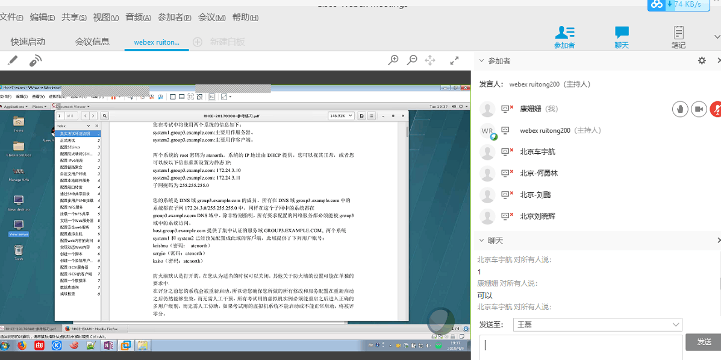The image size is (721, 360).
Task: Toggle video camera for 康姗姗
Action: pyautogui.click(x=699, y=109)
